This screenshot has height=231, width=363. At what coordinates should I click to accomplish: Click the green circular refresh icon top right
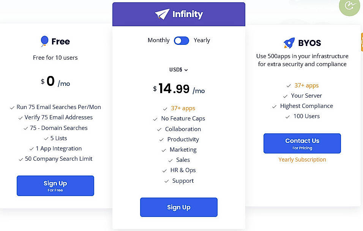coord(349,7)
